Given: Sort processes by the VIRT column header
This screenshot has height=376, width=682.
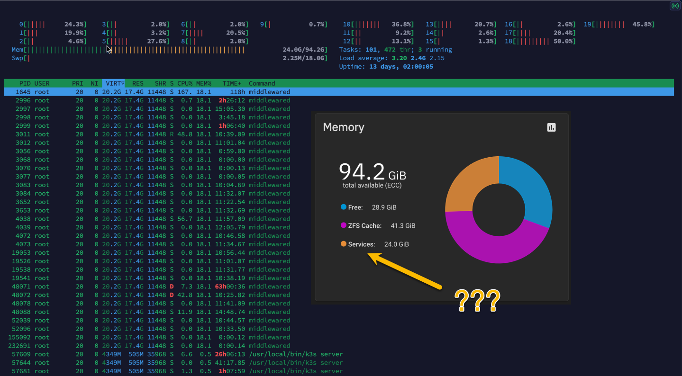Looking at the screenshot, I should point(114,83).
